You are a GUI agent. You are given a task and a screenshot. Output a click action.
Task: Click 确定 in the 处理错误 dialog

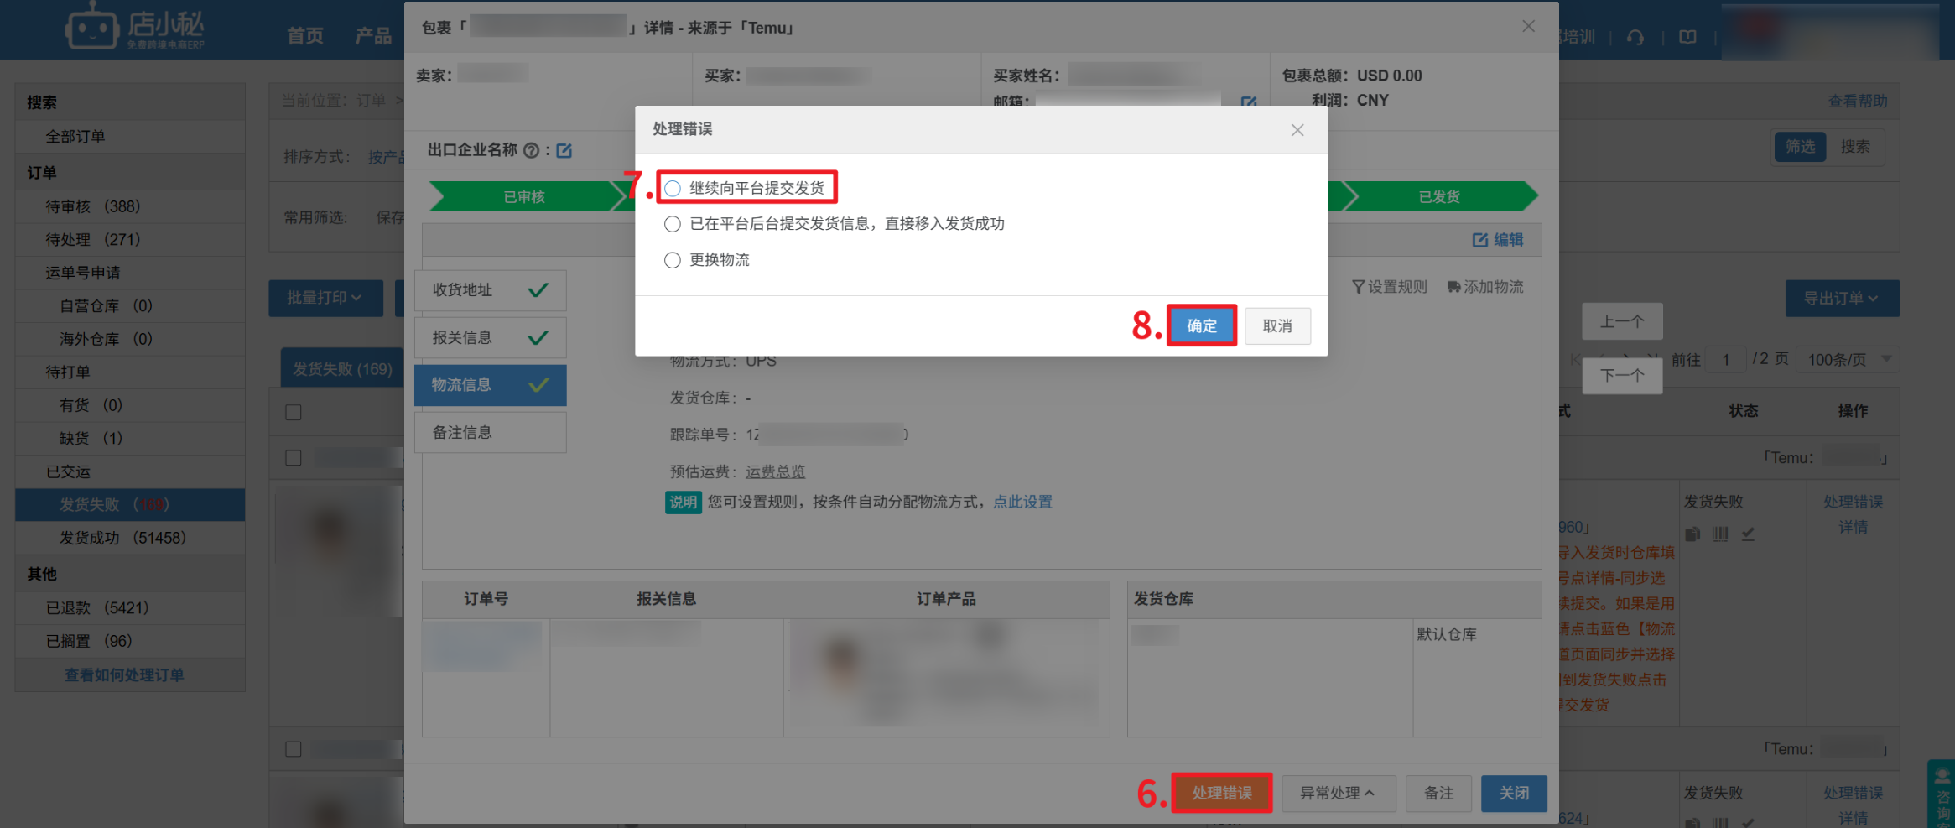1202,325
